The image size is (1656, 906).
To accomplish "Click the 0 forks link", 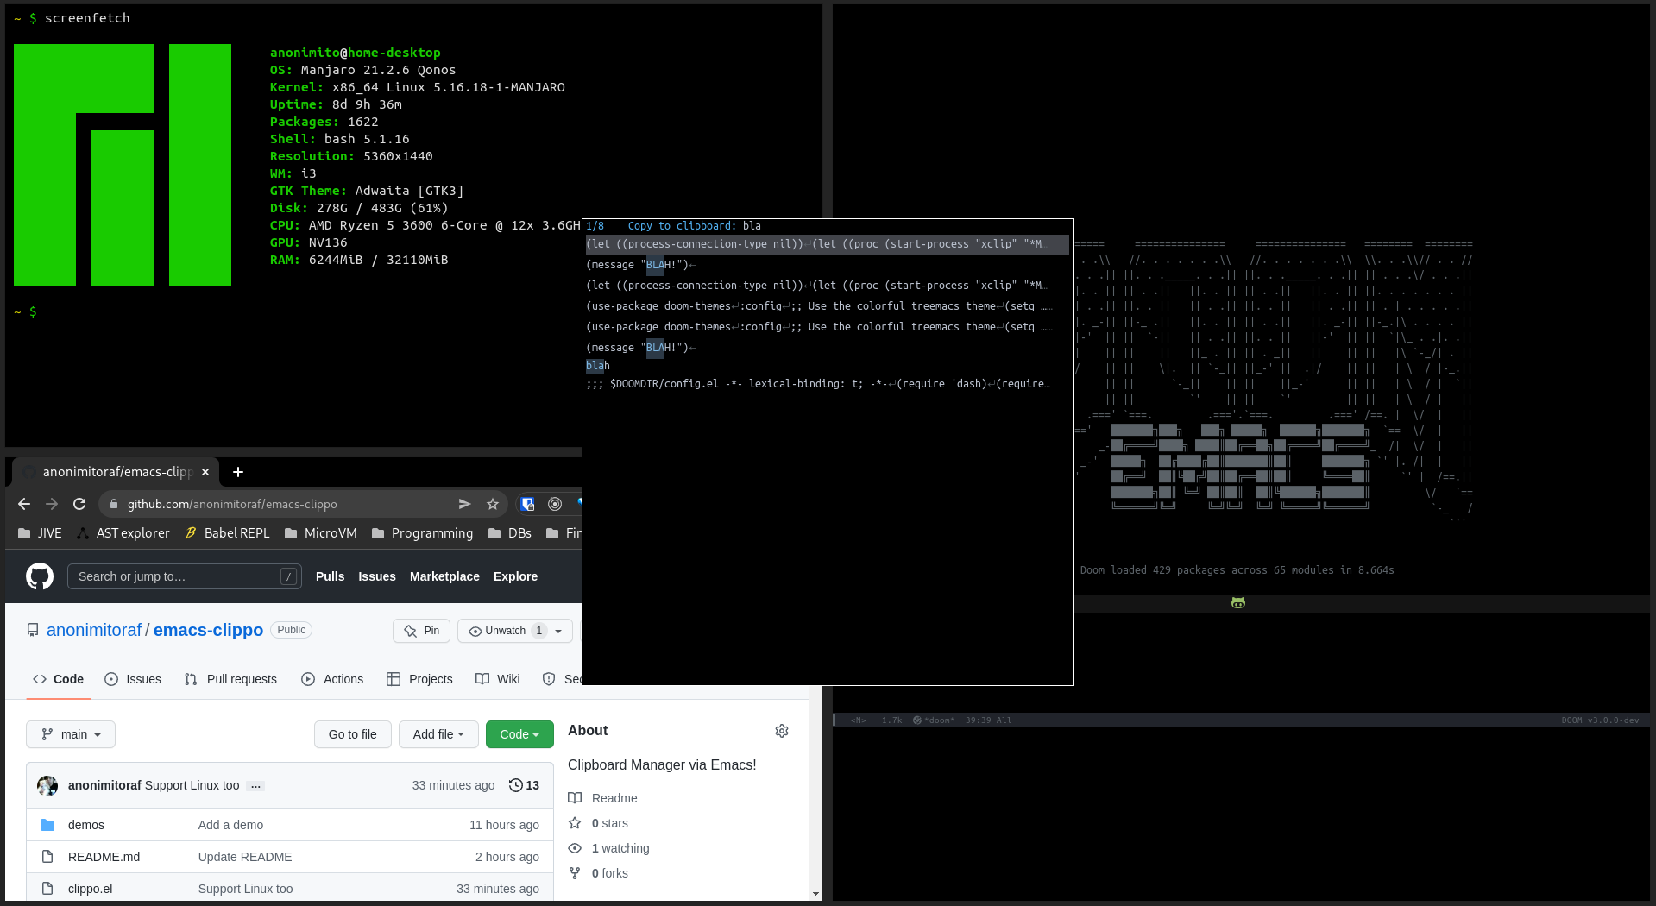I will (x=610, y=873).
